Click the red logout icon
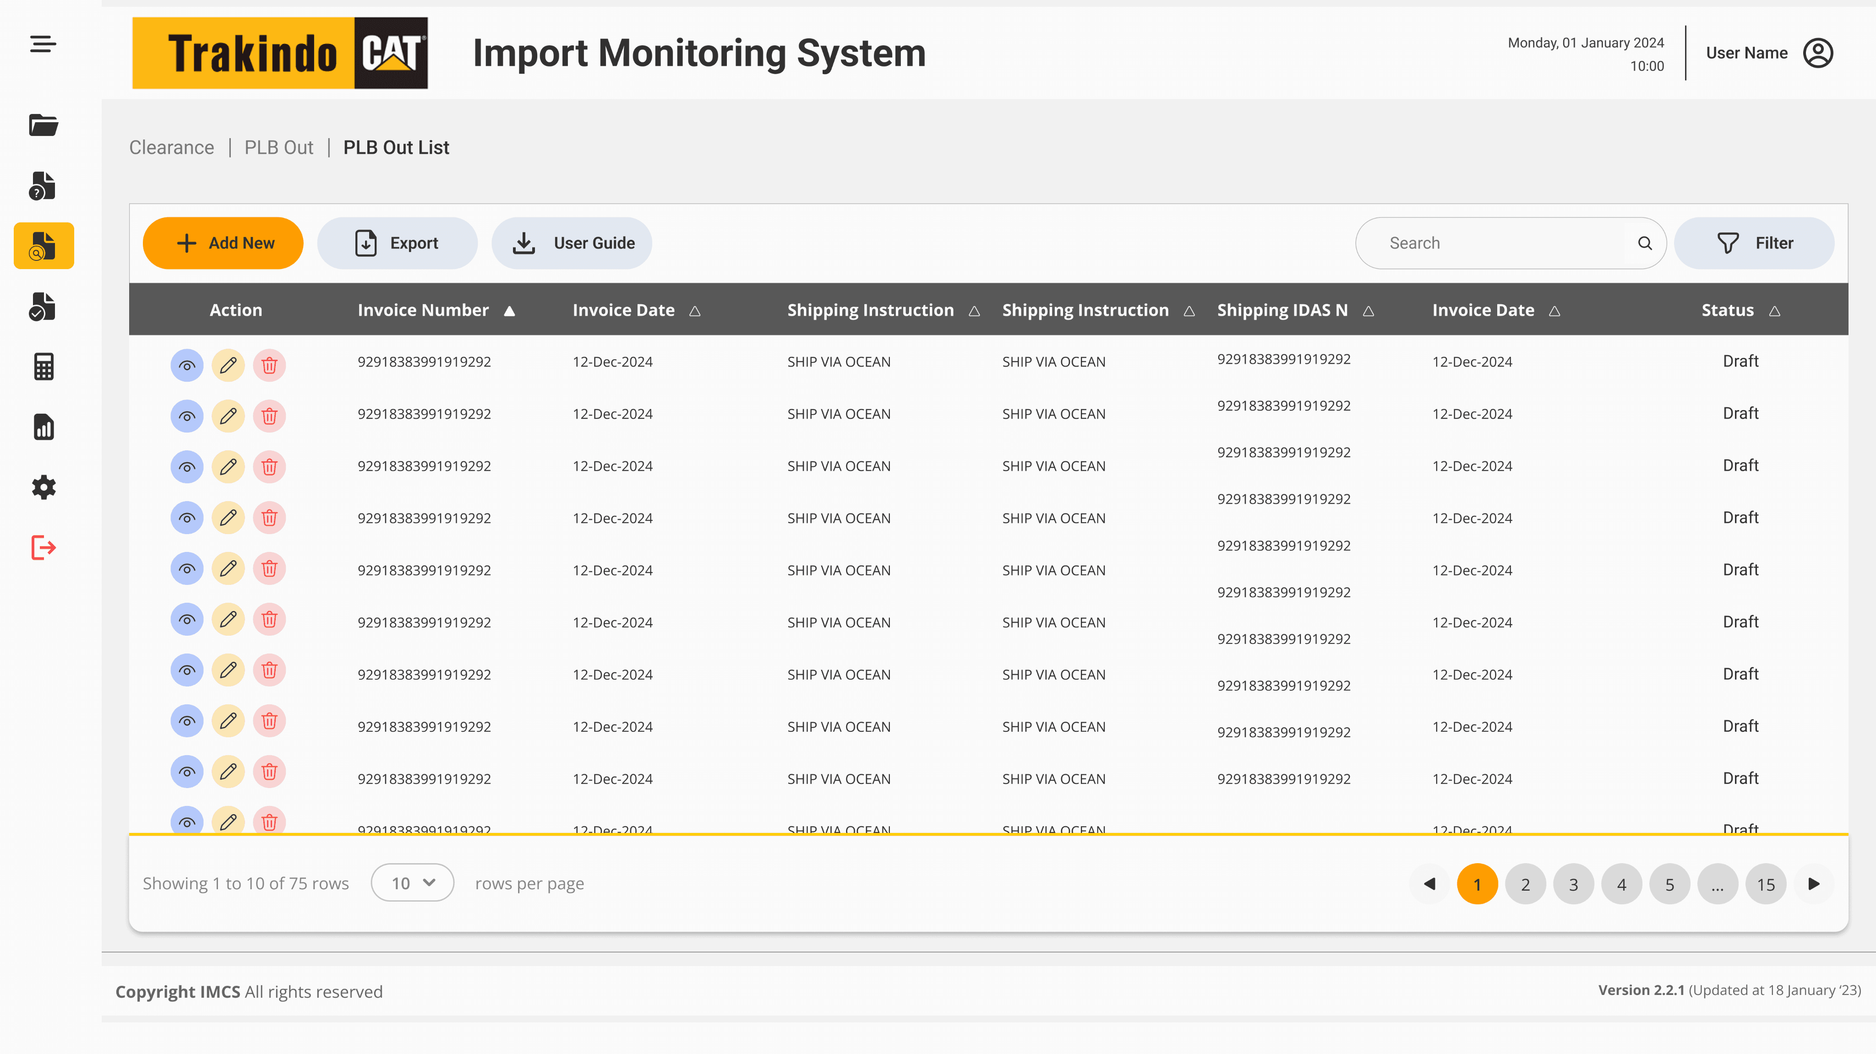Image resolution: width=1876 pixels, height=1054 pixels. point(44,547)
